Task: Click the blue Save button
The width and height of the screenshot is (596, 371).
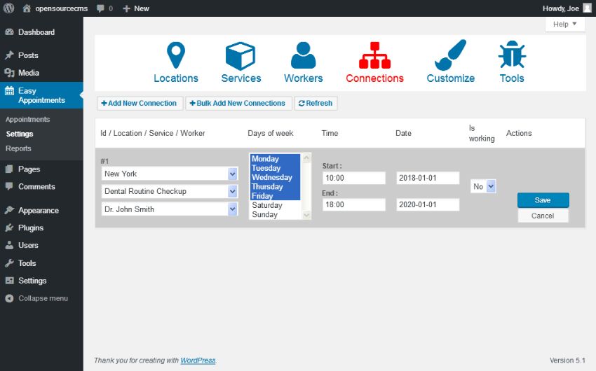Action: click(x=543, y=200)
